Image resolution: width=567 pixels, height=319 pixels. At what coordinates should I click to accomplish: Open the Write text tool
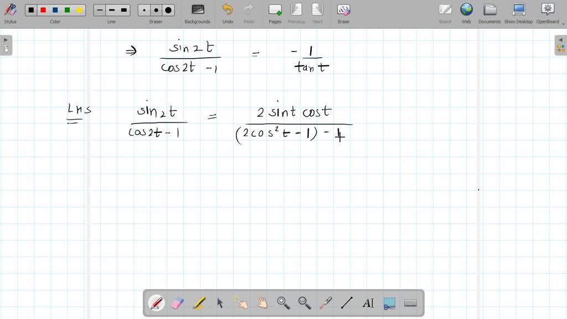[x=368, y=302]
